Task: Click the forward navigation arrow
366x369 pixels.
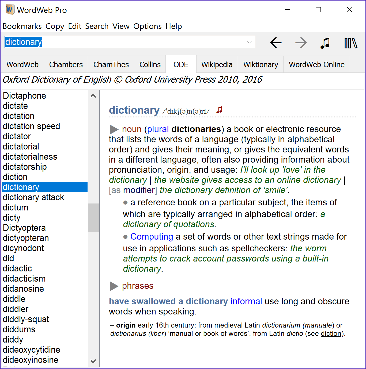Action: [301, 43]
